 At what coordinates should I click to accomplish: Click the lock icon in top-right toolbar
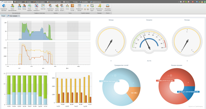[202, 2]
